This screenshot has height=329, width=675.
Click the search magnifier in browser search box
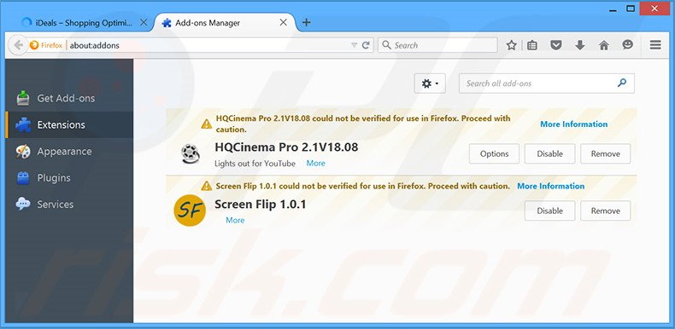386,45
